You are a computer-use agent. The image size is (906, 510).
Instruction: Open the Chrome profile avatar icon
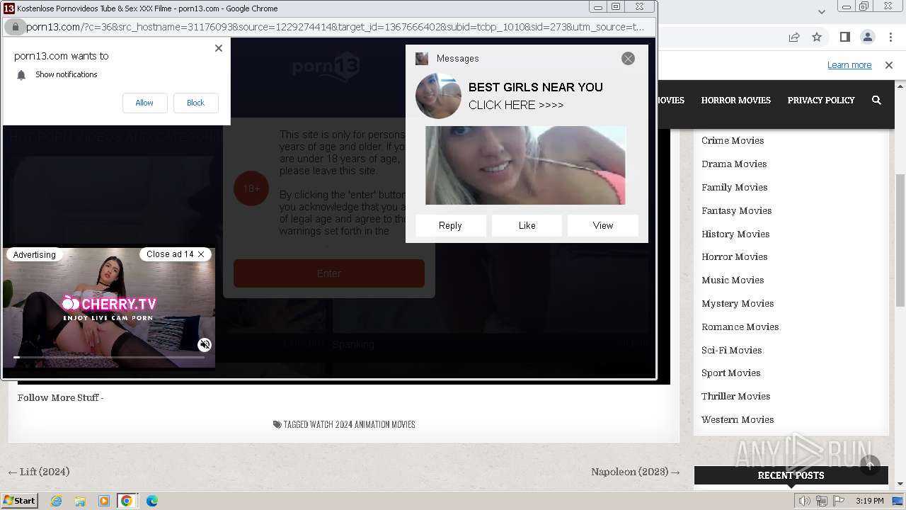pyautogui.click(x=868, y=37)
